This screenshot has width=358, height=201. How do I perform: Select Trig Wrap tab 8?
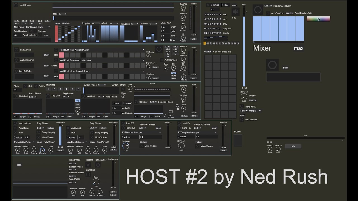click(79, 89)
